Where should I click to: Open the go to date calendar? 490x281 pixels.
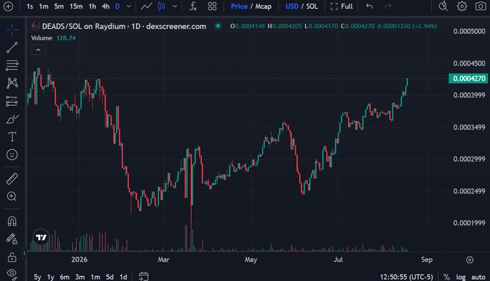(143, 276)
